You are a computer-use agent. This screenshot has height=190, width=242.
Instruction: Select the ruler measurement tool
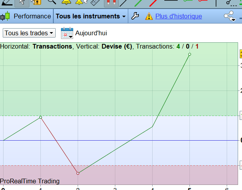click(95, 3)
